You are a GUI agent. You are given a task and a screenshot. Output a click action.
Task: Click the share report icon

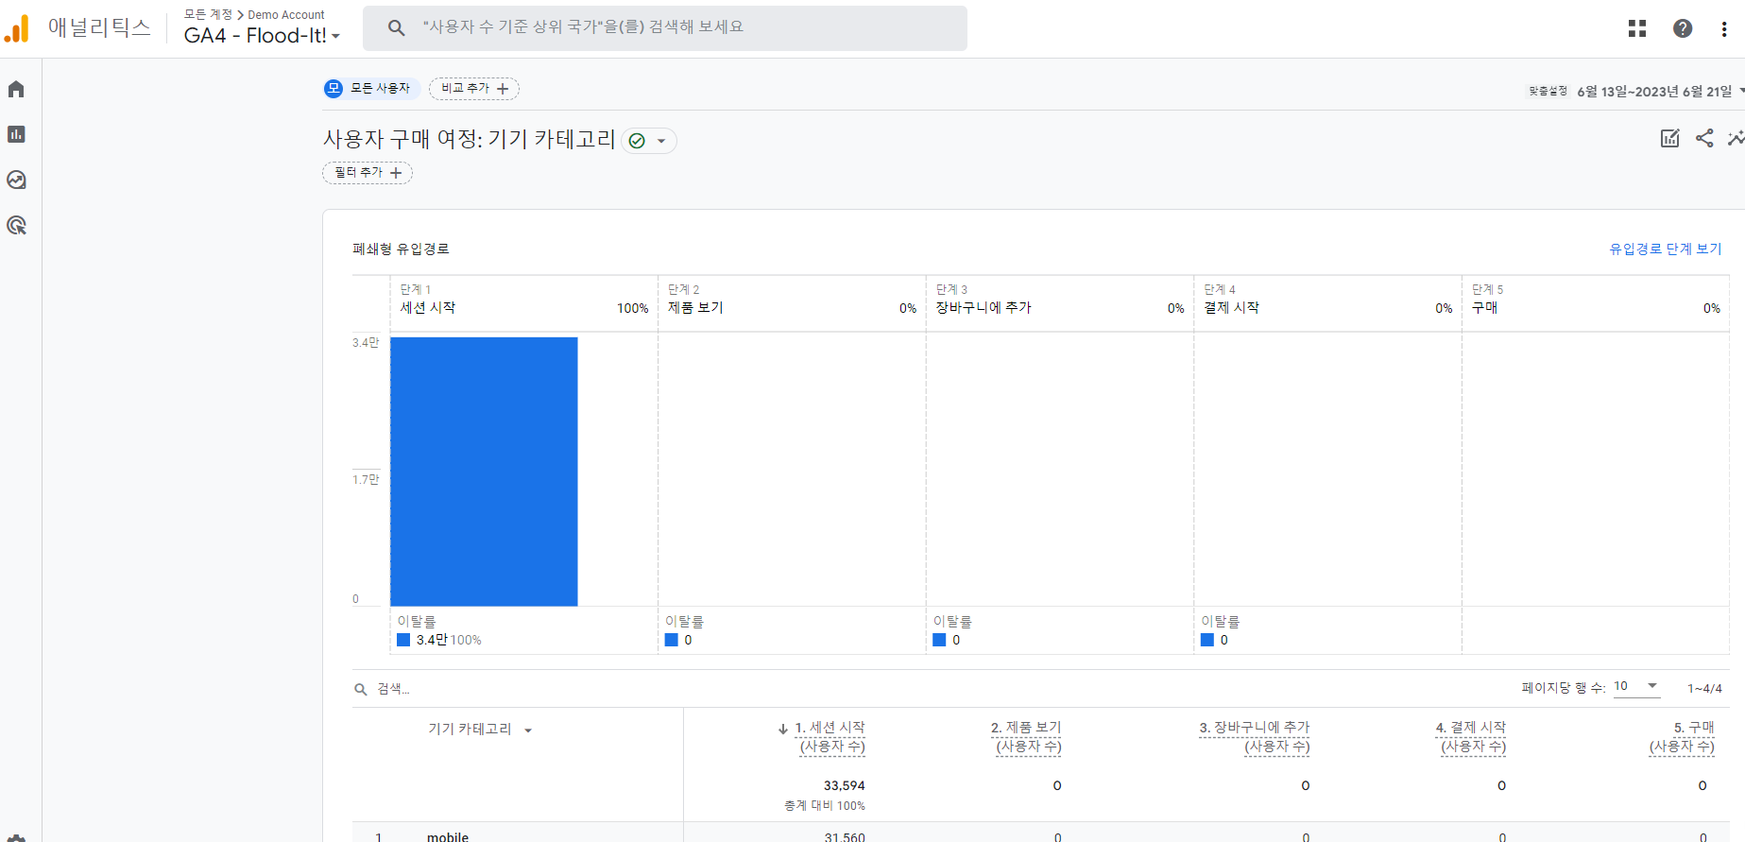point(1704,138)
